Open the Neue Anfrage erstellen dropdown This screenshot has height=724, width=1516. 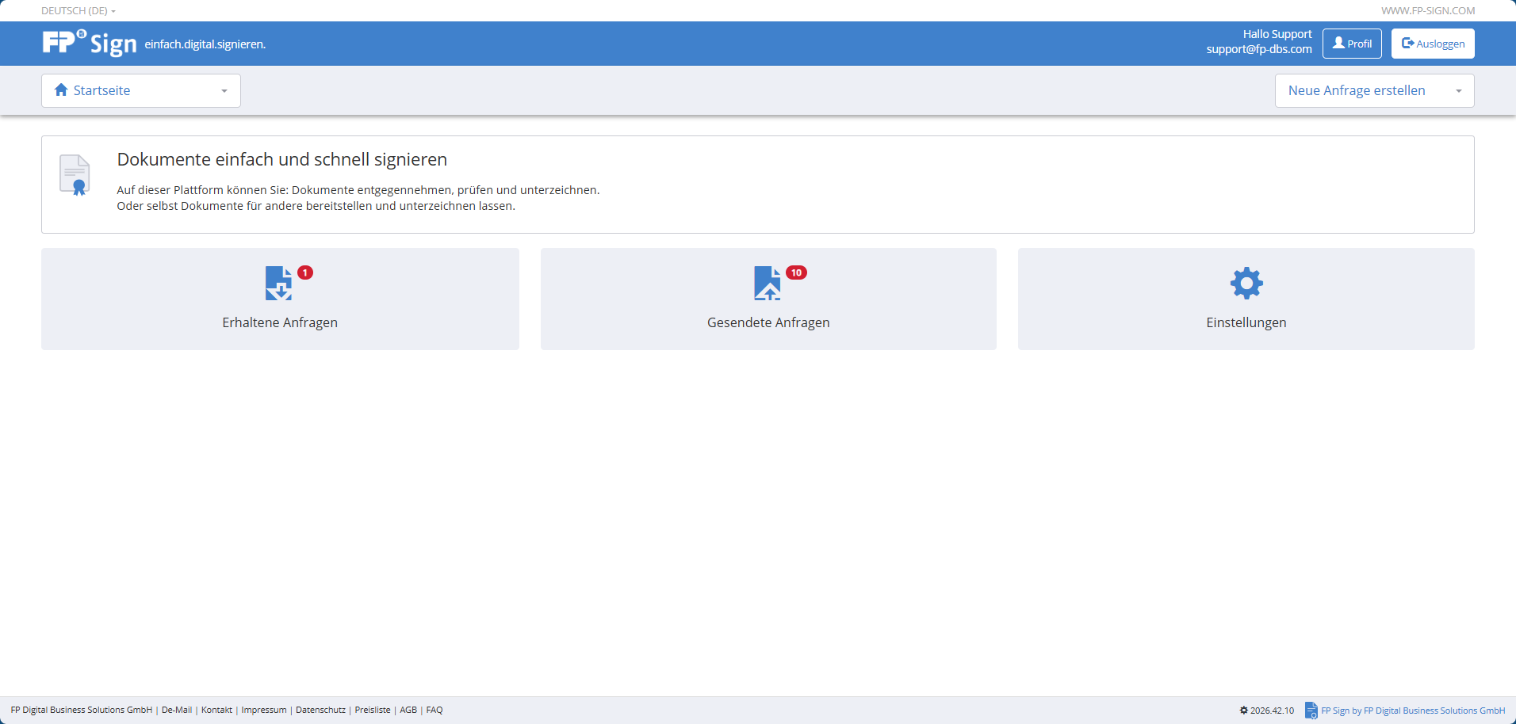click(1374, 90)
